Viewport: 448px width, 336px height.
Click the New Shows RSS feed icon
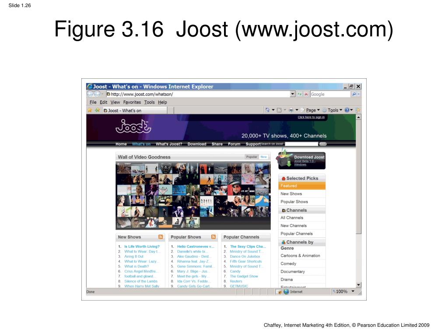[161, 237]
